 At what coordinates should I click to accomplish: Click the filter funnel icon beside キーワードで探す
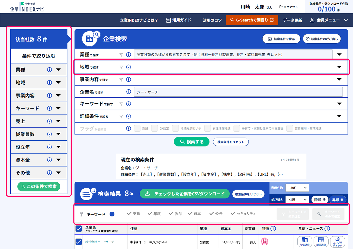[x=121, y=104]
